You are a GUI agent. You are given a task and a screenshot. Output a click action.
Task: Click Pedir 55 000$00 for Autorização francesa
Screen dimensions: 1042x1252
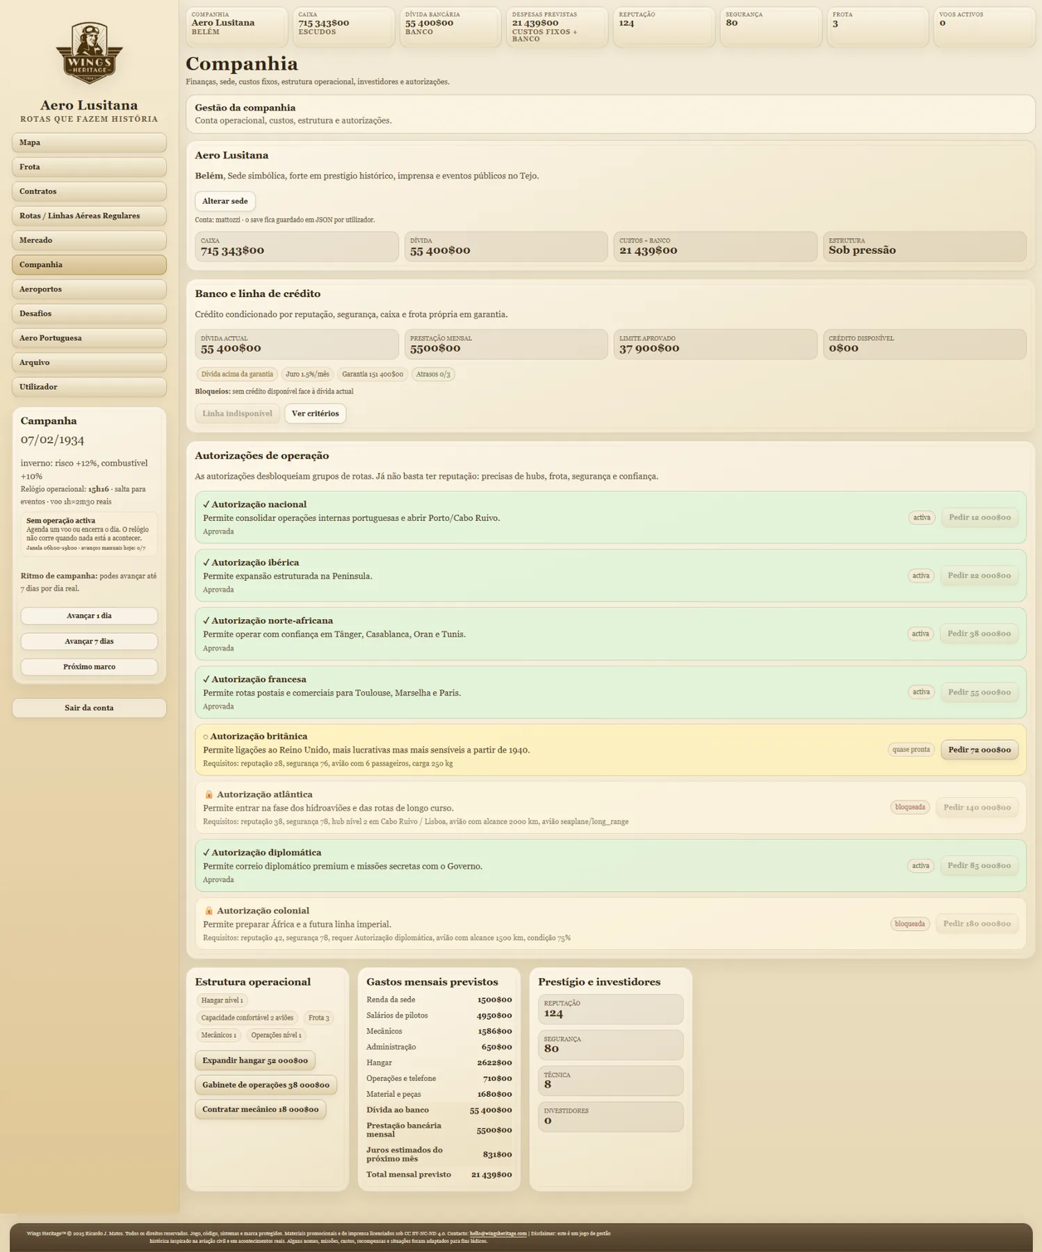(979, 692)
